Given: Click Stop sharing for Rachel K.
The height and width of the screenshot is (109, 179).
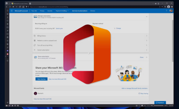Looking at the screenshot, I should 143,93.
